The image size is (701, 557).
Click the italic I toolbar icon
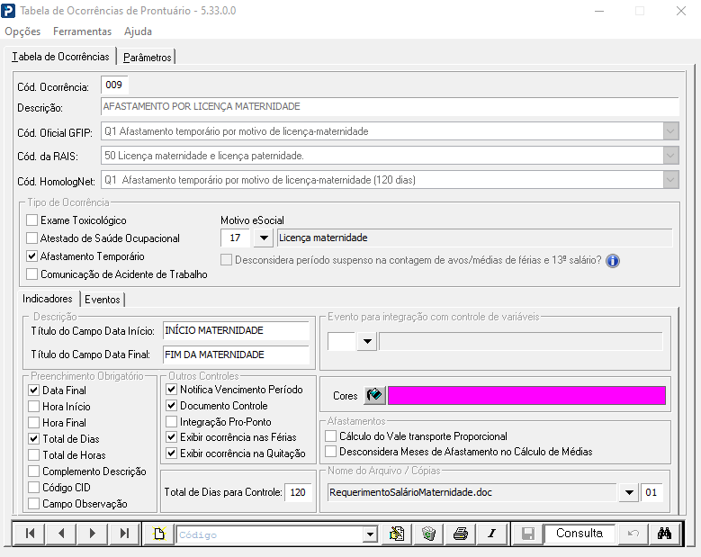tap(491, 534)
